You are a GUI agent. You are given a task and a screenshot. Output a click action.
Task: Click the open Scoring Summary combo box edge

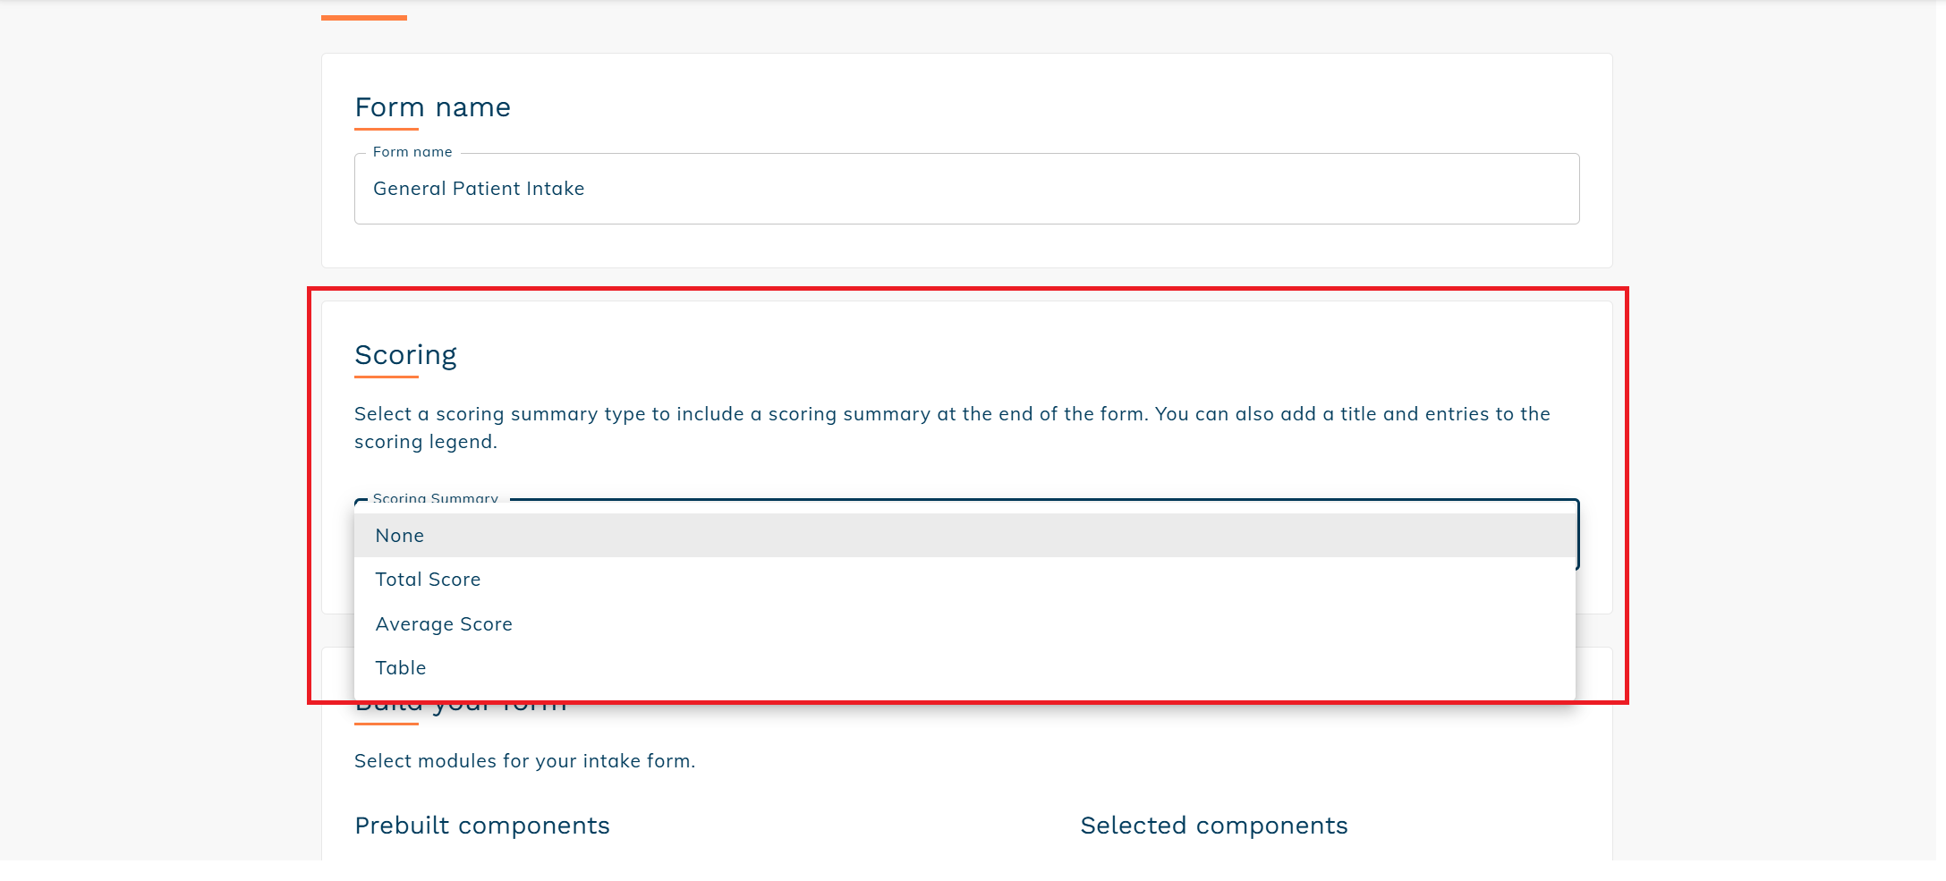coord(1577,535)
